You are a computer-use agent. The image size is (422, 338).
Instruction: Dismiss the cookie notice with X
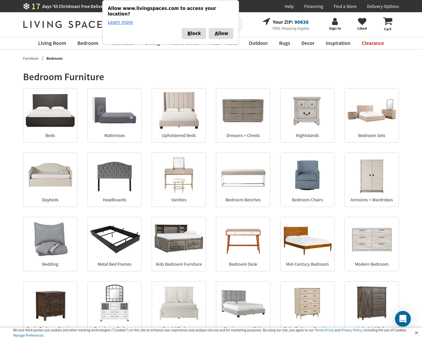click(x=416, y=333)
